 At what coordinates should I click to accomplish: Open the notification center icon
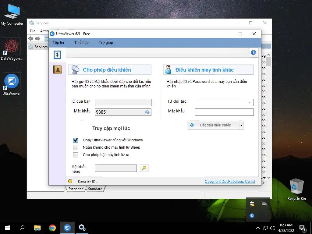pos(302,228)
